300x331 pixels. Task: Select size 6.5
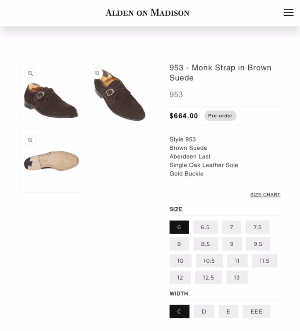pyautogui.click(x=205, y=227)
